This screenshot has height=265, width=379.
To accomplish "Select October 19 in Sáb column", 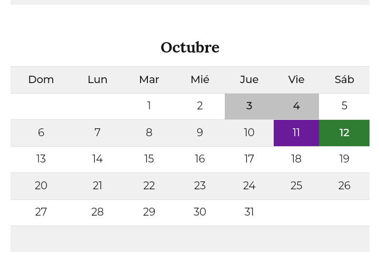I will point(344,159).
